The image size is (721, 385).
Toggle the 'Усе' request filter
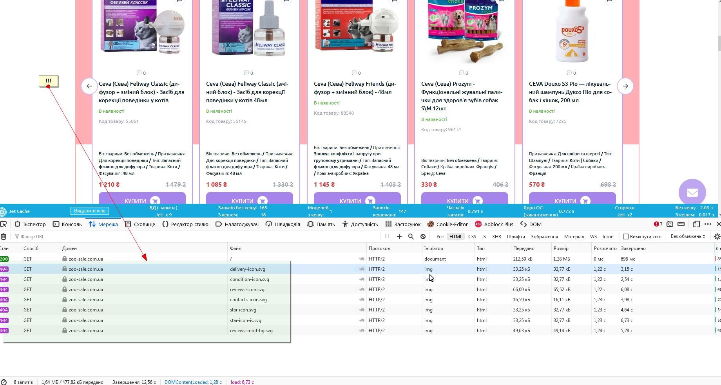pos(440,236)
